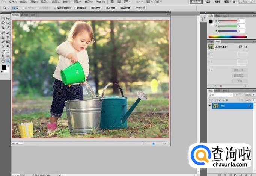Select the History Brush tool
The image size is (256, 176).
[x=8, y=37]
